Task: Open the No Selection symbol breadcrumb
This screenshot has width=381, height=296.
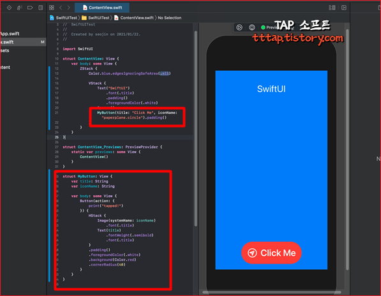Action: pos(170,18)
